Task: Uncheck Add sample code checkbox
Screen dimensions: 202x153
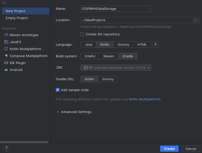Action: pyautogui.click(x=58, y=90)
